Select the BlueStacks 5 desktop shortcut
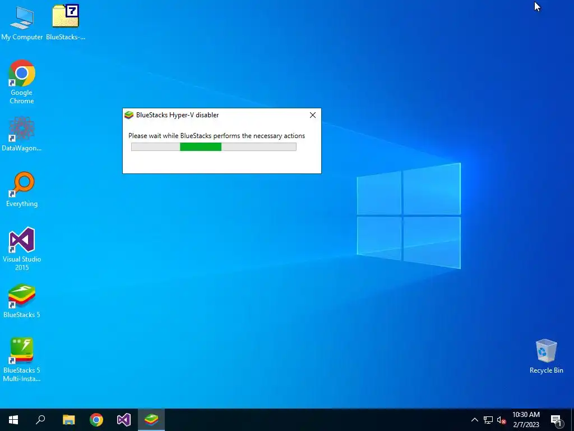This screenshot has width=574, height=431. (22, 301)
